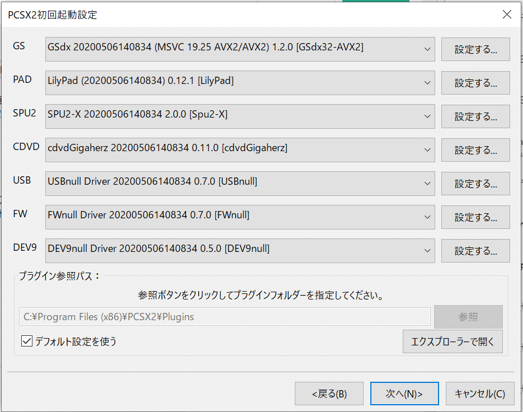Open the GS plugin dropdown
Viewport: 523px width, 412px height.
pyautogui.click(x=240, y=49)
